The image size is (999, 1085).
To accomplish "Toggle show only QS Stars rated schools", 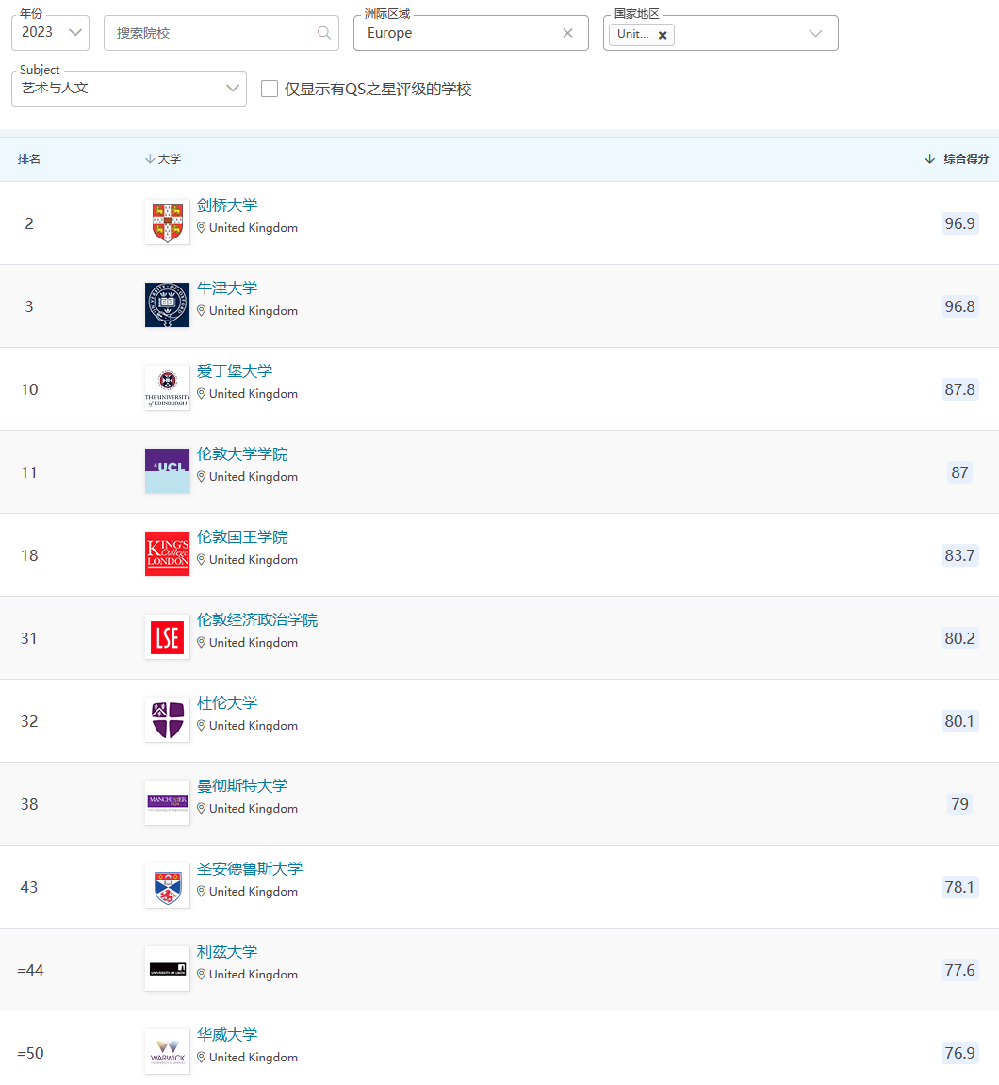I will point(270,89).
